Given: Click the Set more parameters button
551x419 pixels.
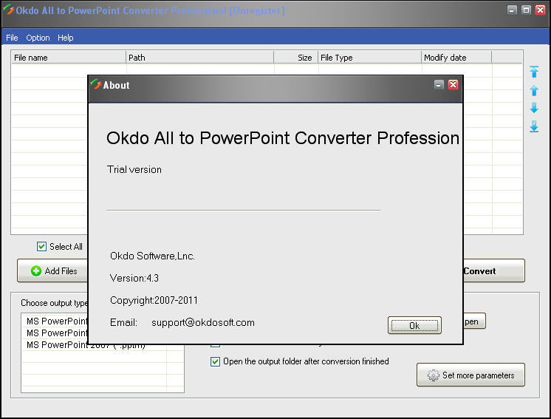Looking at the screenshot, I should pos(470,375).
